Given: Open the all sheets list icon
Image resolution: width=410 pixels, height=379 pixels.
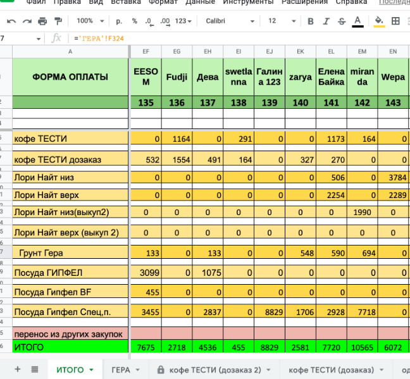Looking at the screenshot, I should [x=35, y=370].
